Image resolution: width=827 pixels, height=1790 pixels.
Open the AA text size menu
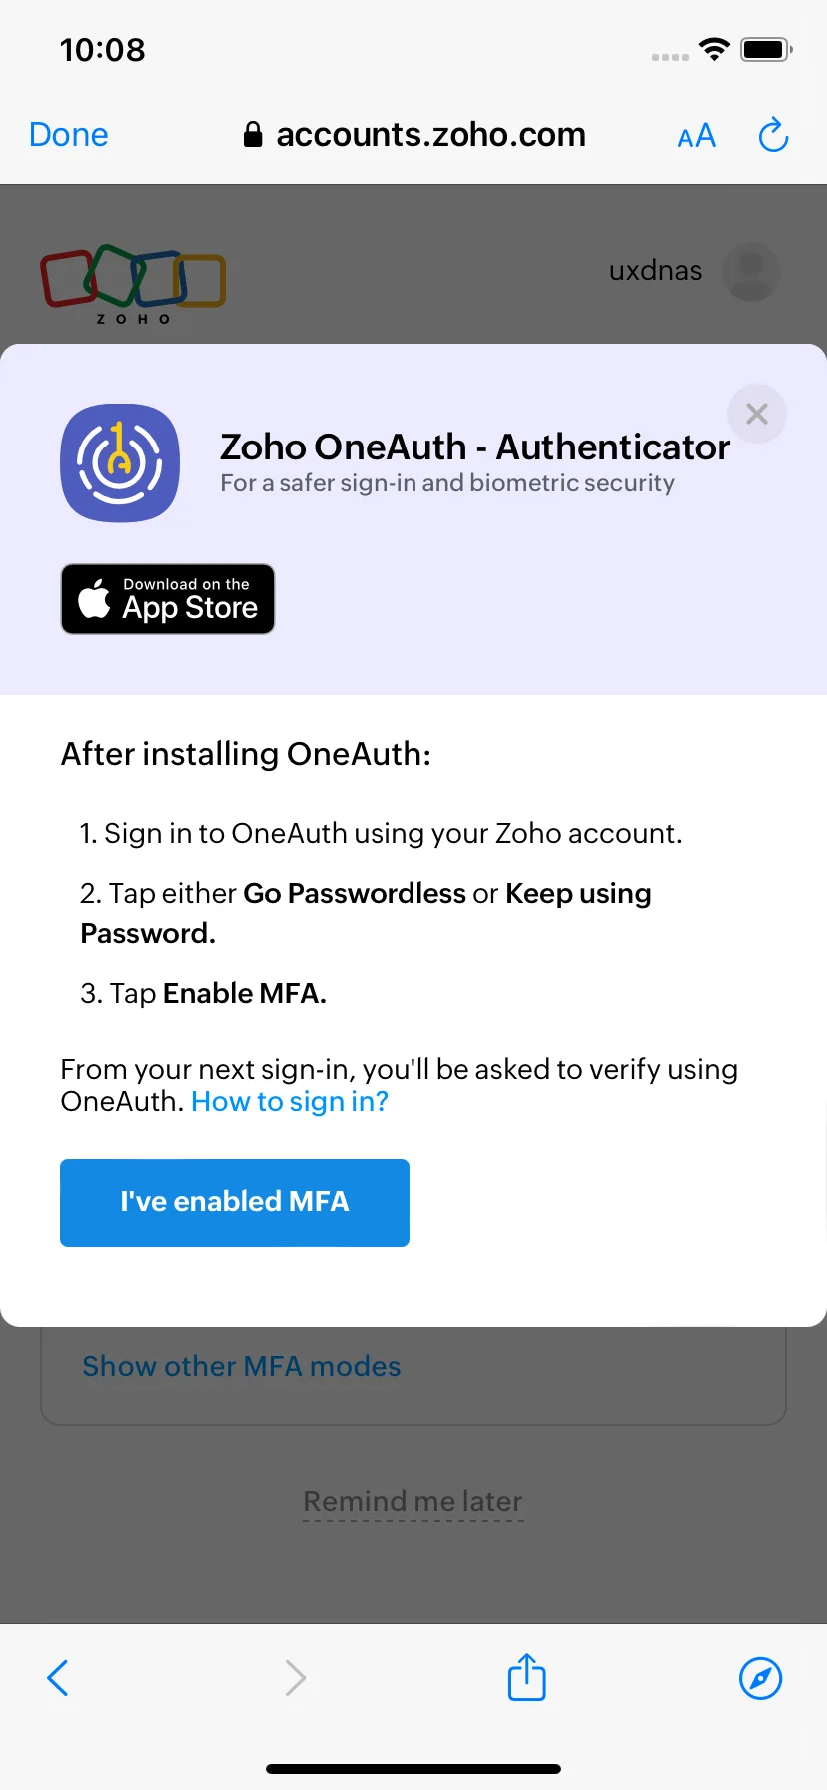[697, 136]
